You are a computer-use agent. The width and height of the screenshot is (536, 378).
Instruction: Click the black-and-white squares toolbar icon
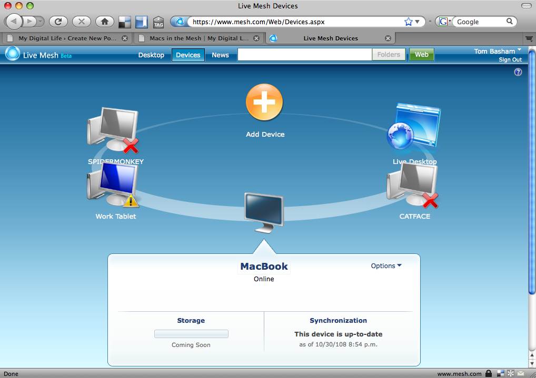click(124, 22)
